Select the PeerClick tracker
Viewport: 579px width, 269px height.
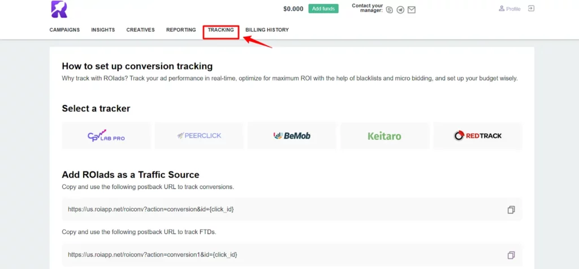point(199,135)
